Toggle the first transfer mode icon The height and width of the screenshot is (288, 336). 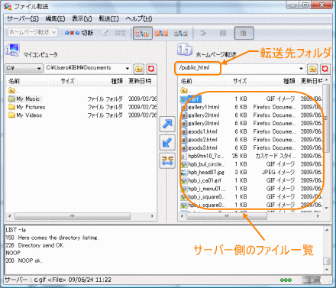(x=143, y=33)
